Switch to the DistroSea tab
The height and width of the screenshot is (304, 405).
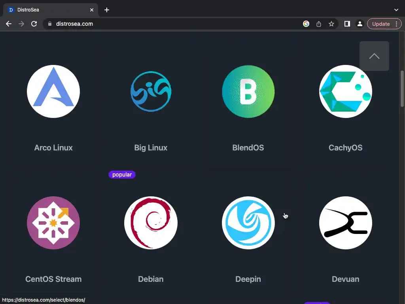tap(50, 10)
